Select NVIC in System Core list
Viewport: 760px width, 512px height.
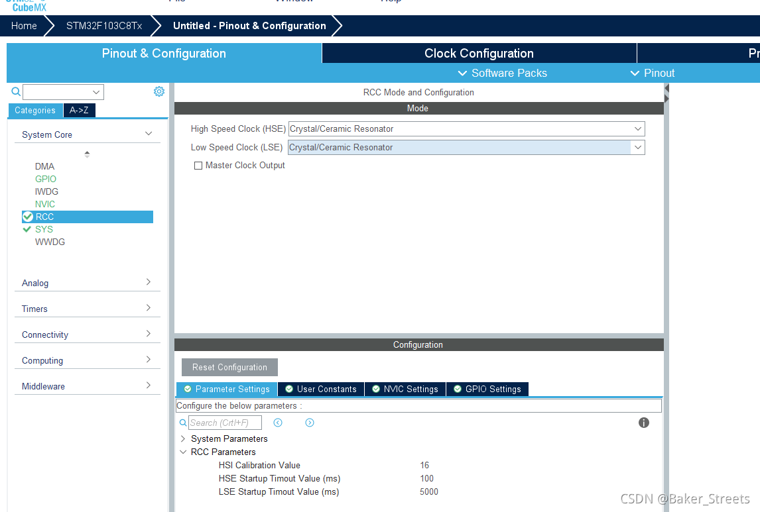[x=45, y=204]
